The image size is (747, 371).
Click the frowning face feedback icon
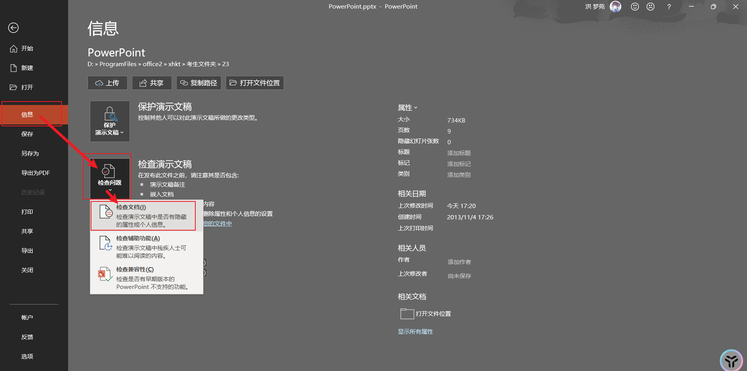(x=651, y=7)
